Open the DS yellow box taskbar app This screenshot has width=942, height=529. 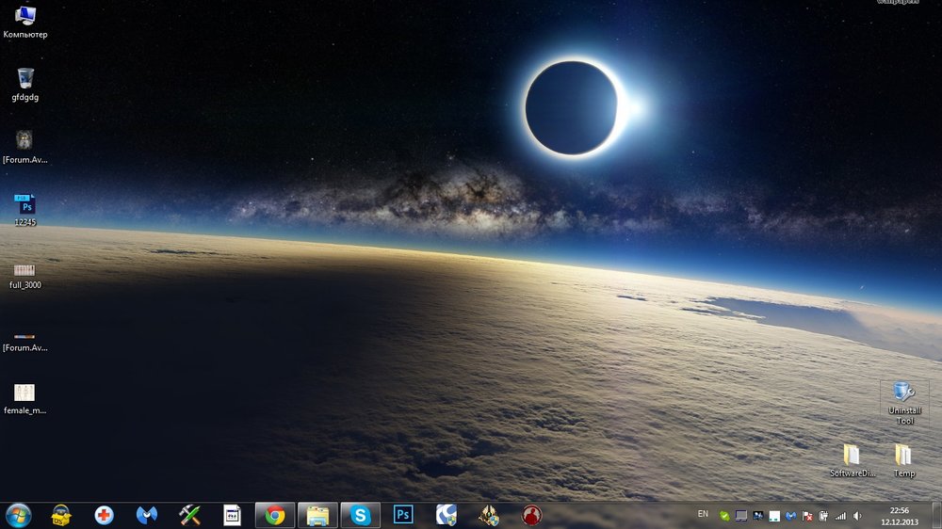pyautogui.click(x=61, y=515)
